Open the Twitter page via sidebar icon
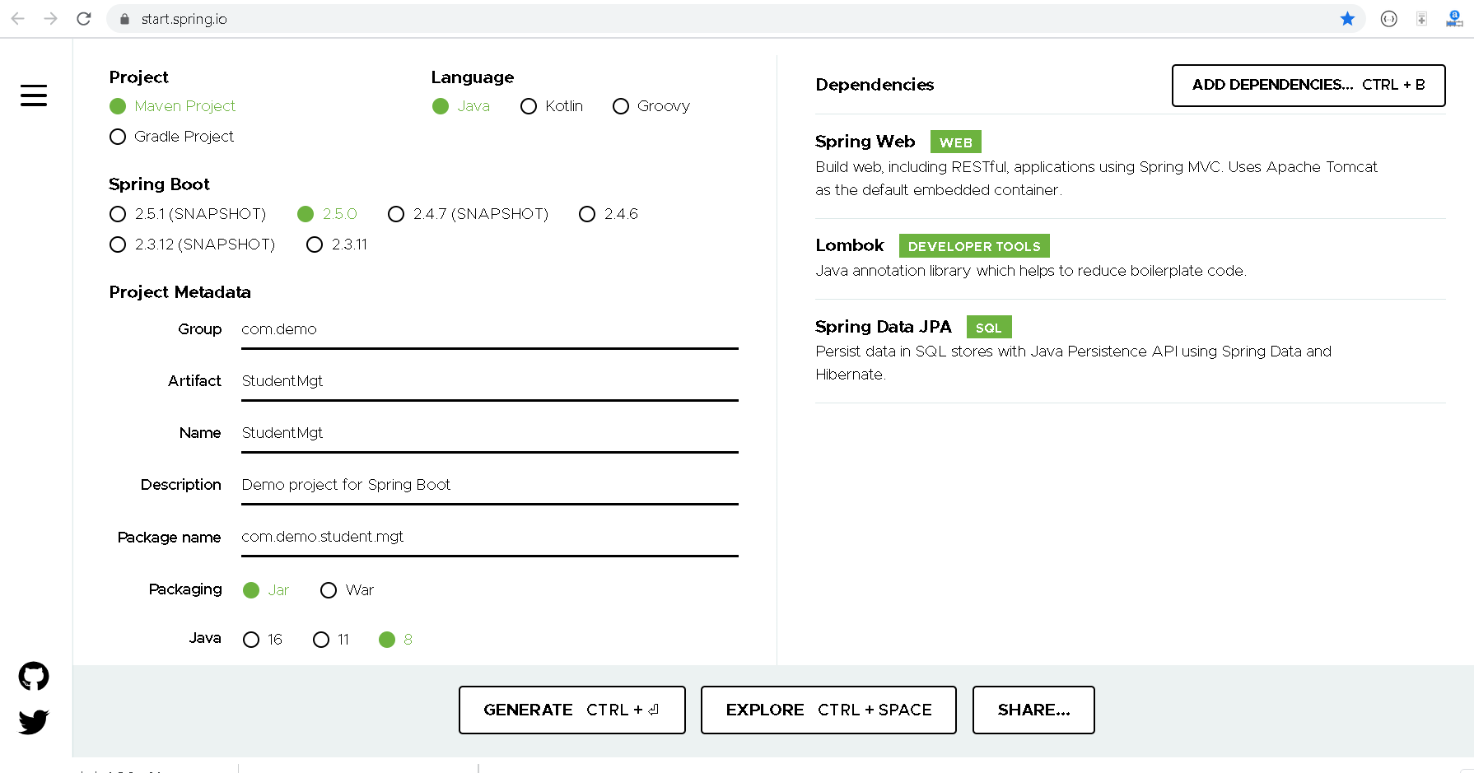Viewport: 1474px width, 773px height. click(x=33, y=722)
